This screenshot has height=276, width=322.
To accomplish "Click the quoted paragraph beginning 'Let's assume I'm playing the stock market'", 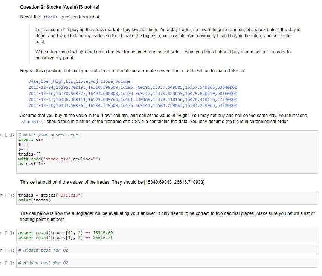I will pos(168,36).
